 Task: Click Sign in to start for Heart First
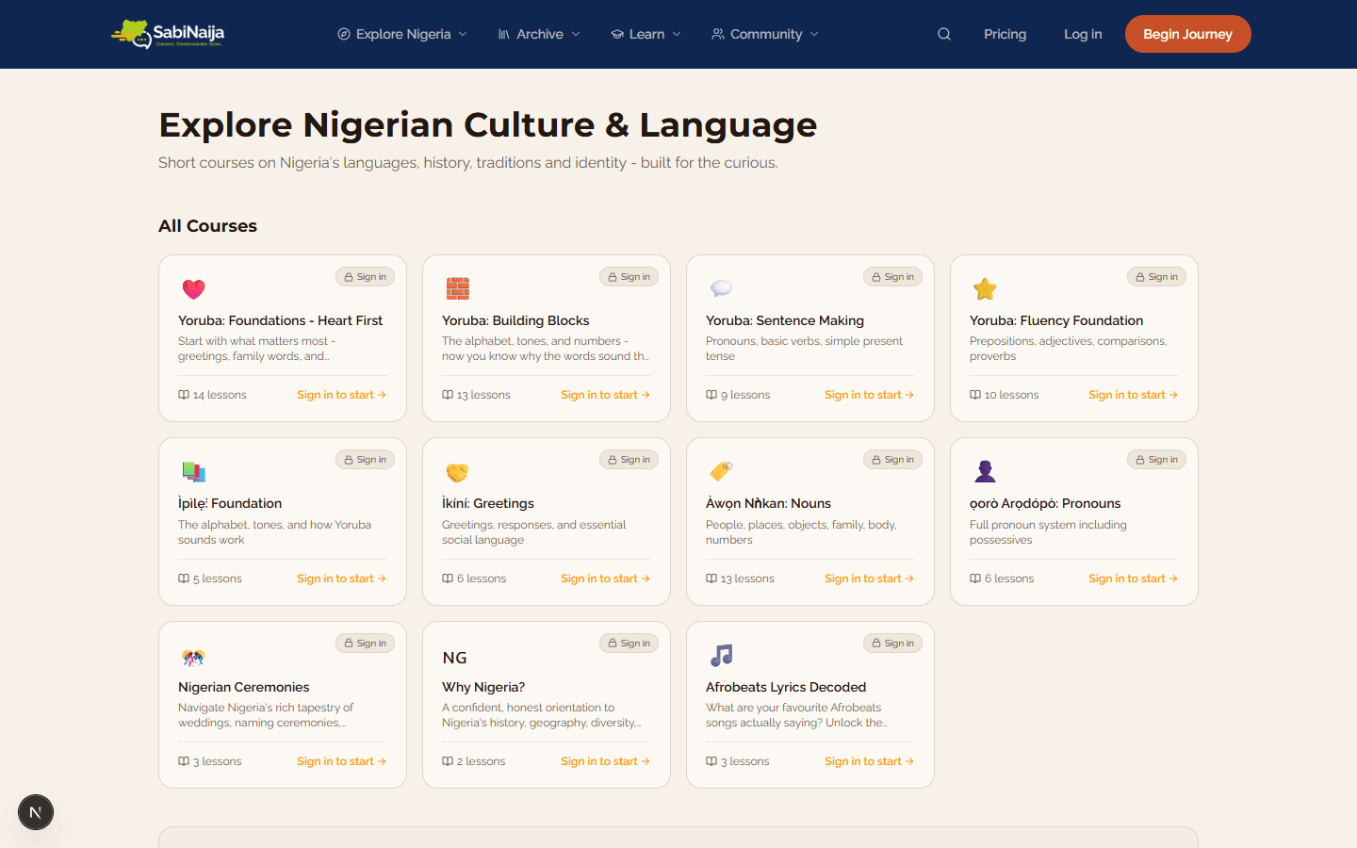pyautogui.click(x=342, y=395)
